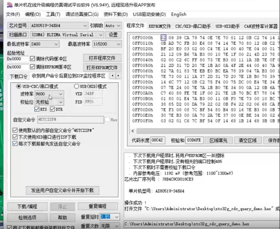Open the 资料下载(D) menu
Viewport: 280px width, 229px height.
click(116, 14)
